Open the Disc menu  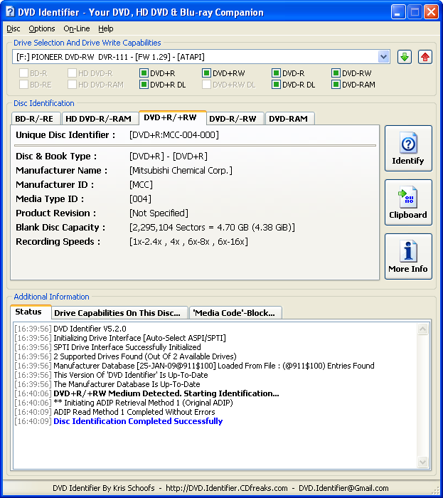14,28
